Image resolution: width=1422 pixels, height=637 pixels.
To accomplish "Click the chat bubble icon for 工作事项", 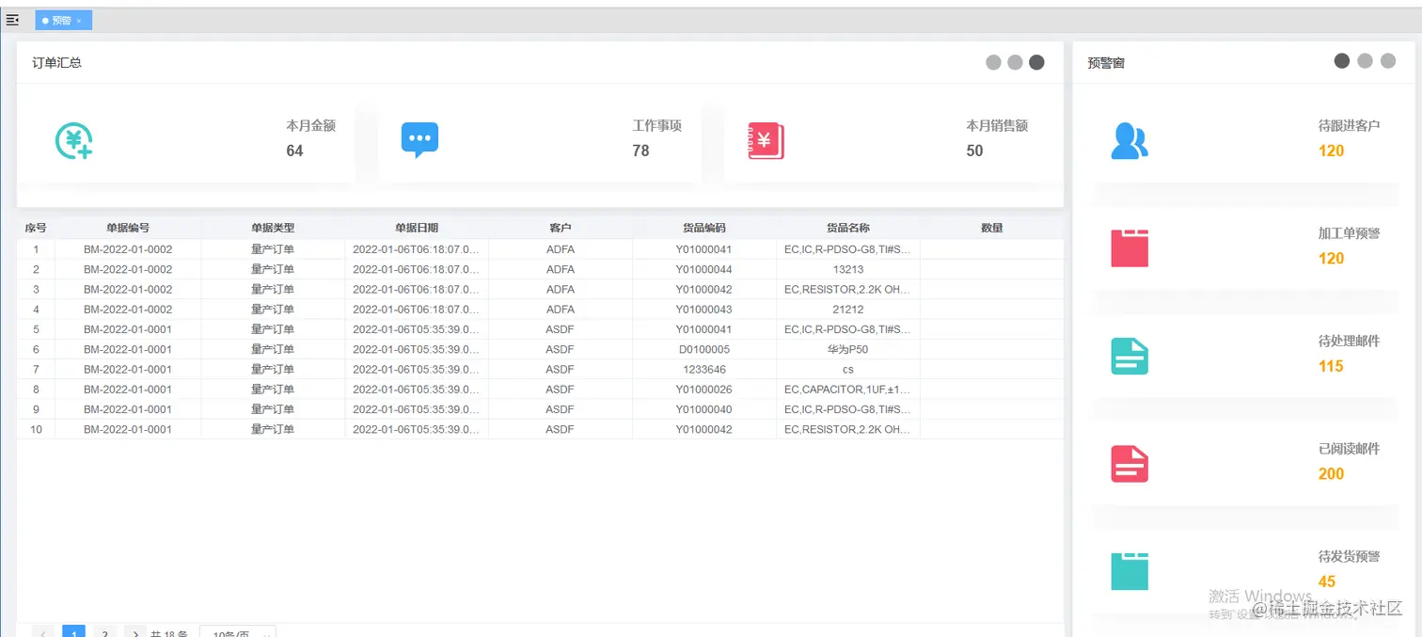I will click(x=419, y=140).
